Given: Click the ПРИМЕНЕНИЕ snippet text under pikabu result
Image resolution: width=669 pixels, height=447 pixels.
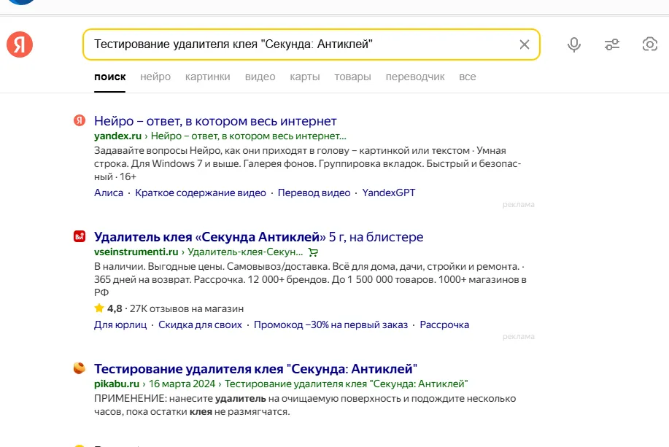Looking at the screenshot, I should [x=305, y=405].
